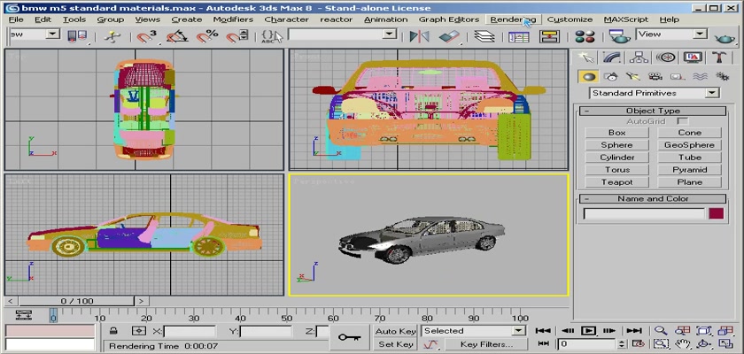Open the reference coordinate system dropdown

point(34,35)
